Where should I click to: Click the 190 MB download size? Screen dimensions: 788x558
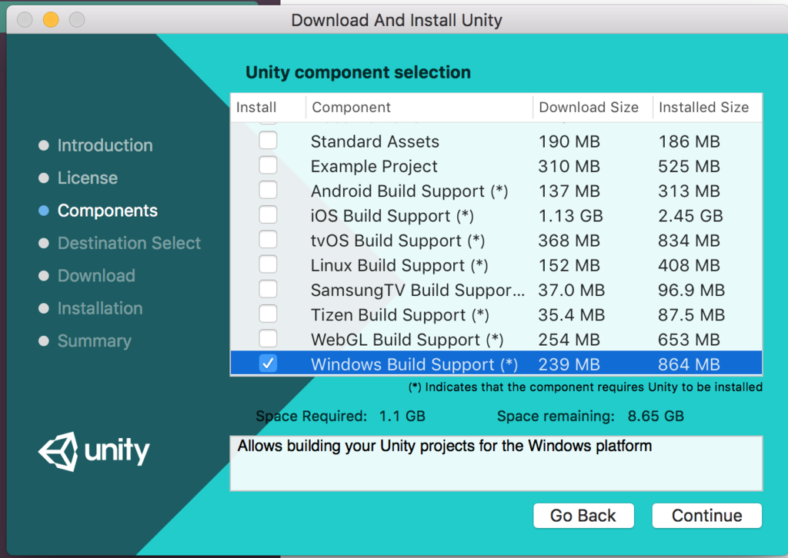[569, 141]
